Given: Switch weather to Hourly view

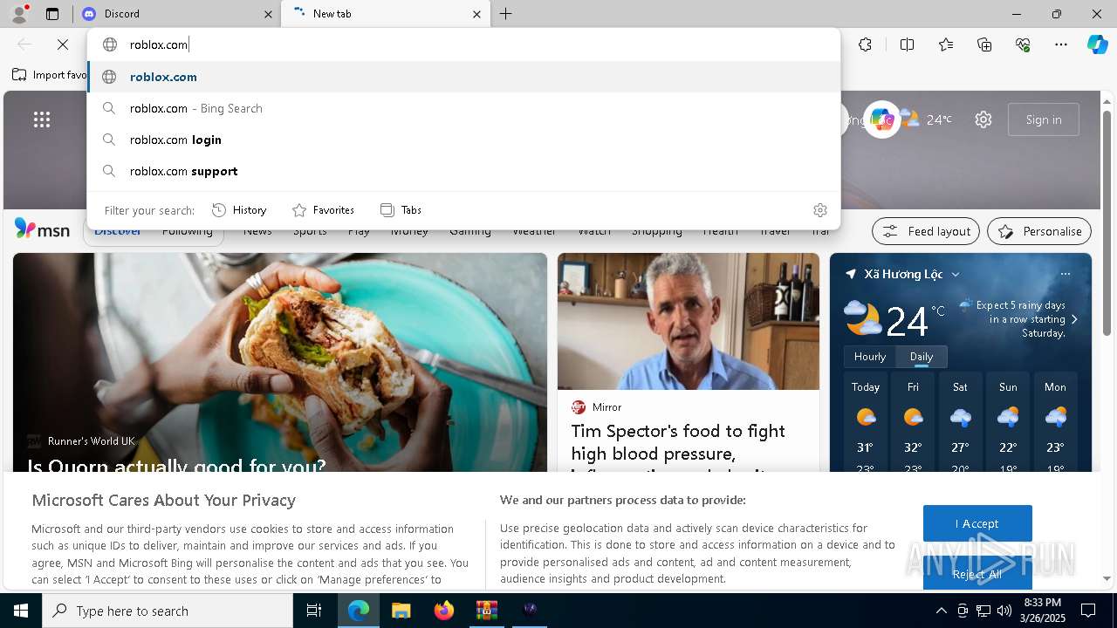Looking at the screenshot, I should [x=870, y=357].
